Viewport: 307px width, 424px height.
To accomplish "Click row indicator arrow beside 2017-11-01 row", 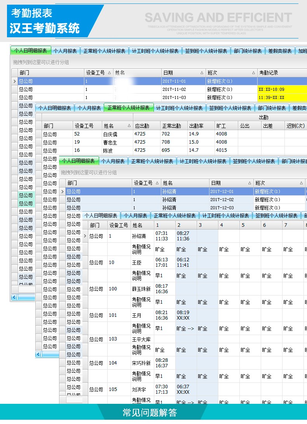I will click(15, 81).
